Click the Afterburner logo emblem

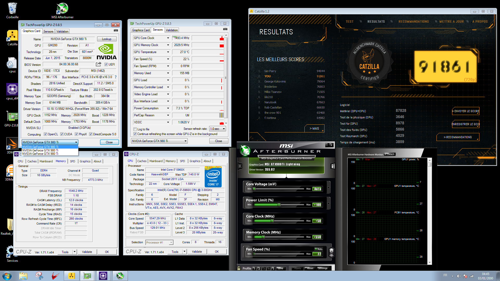point(245,150)
